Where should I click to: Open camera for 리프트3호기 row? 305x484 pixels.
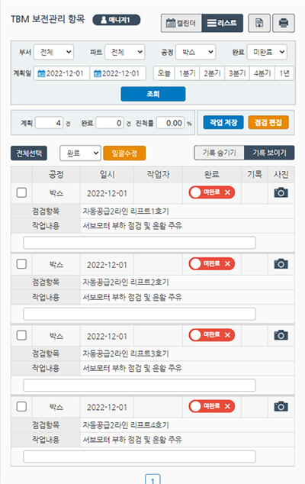(281, 335)
